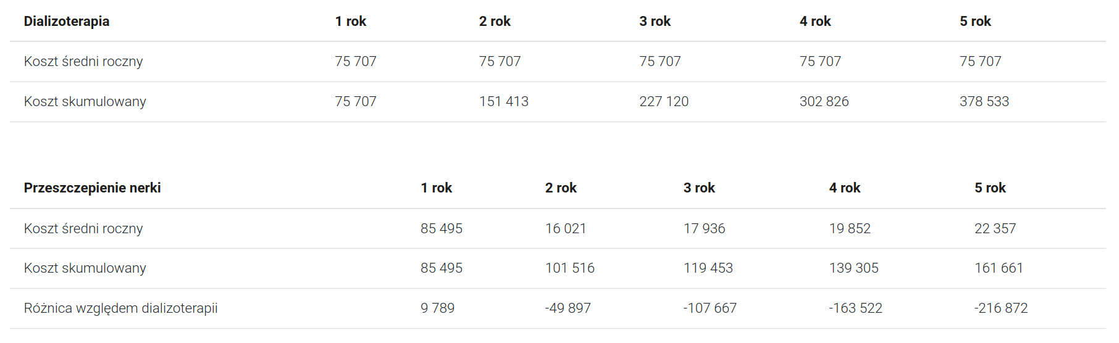Select the difference value -163 522
Viewport: 1119px width, 343px height.
coord(855,308)
